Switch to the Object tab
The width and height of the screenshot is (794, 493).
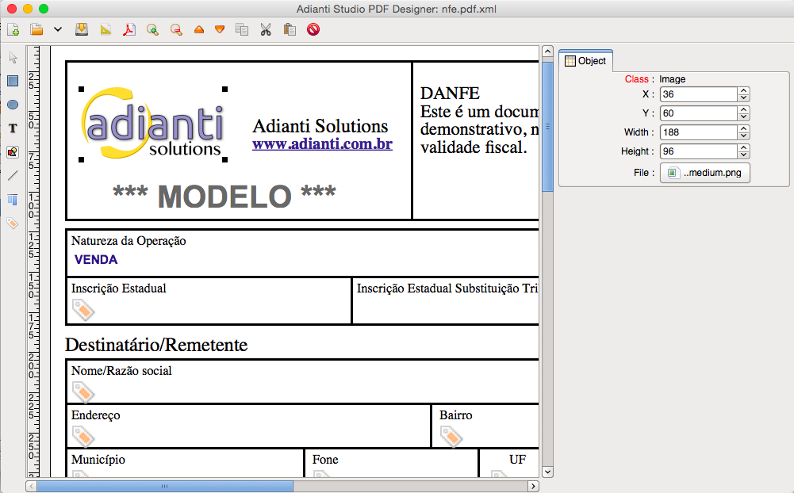(586, 61)
